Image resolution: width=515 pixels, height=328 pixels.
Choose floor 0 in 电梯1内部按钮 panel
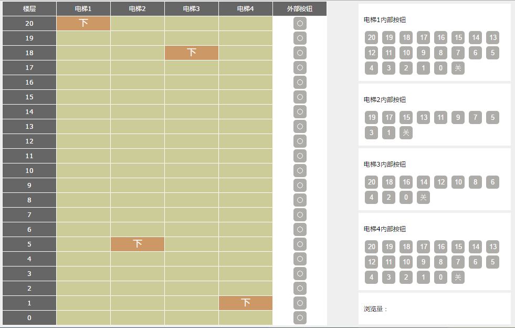click(x=441, y=68)
